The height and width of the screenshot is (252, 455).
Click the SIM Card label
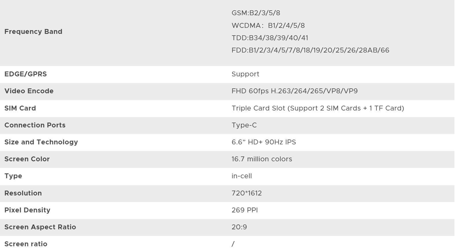20,108
